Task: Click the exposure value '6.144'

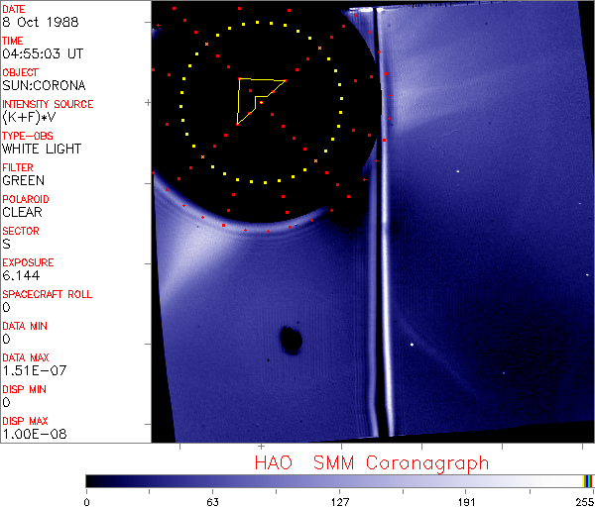Action: point(20,275)
